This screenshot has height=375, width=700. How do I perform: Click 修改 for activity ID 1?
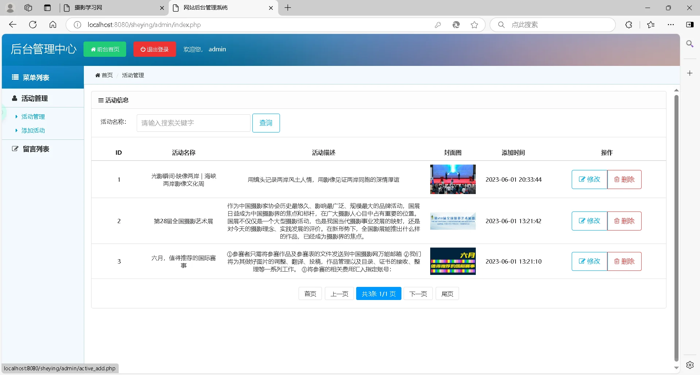tap(588, 179)
